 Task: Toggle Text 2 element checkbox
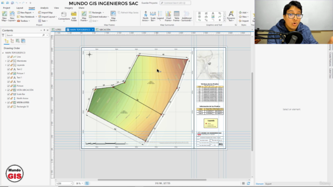[8, 69]
